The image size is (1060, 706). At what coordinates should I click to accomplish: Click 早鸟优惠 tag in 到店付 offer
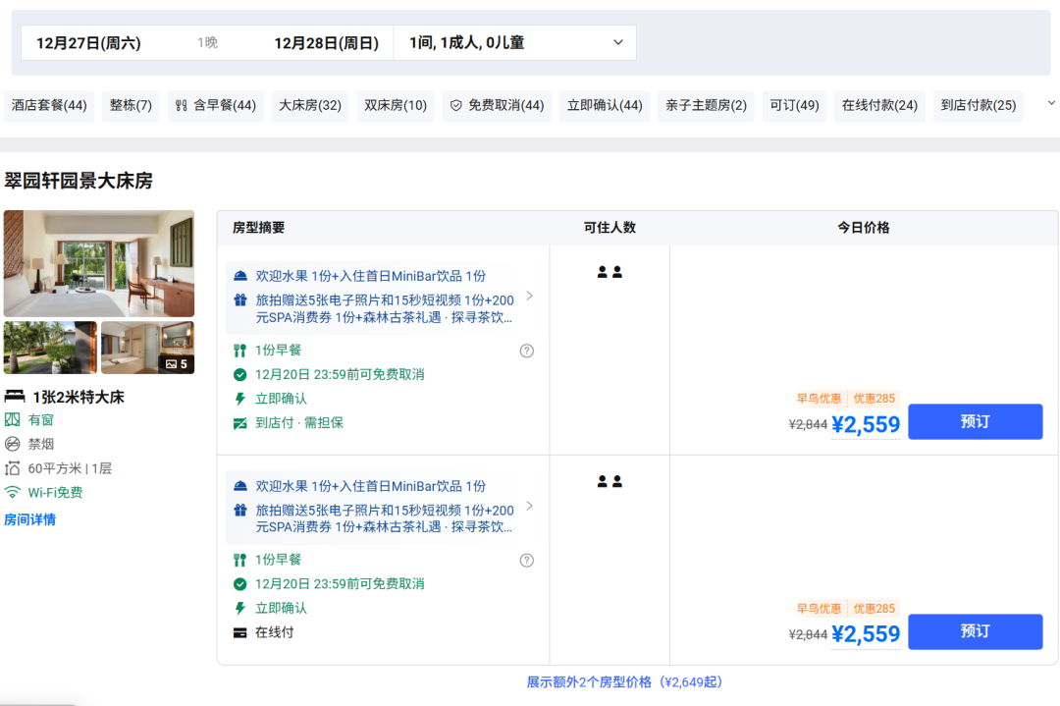819,399
